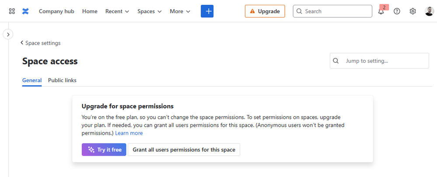
Task: Focus the Jump to setting search field
Action: [x=379, y=61]
